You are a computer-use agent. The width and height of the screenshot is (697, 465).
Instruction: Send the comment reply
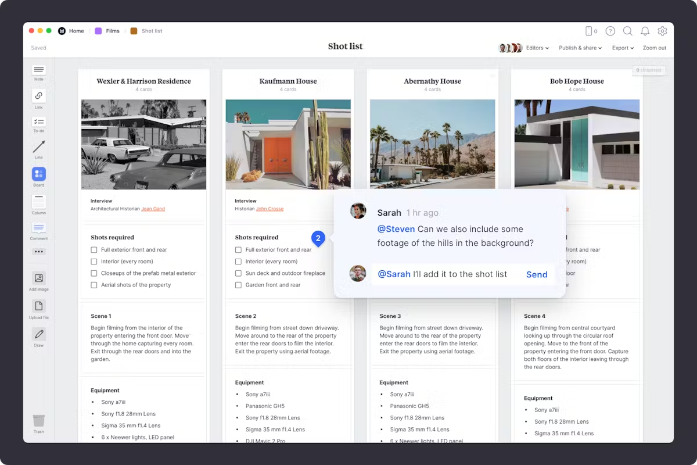(537, 274)
